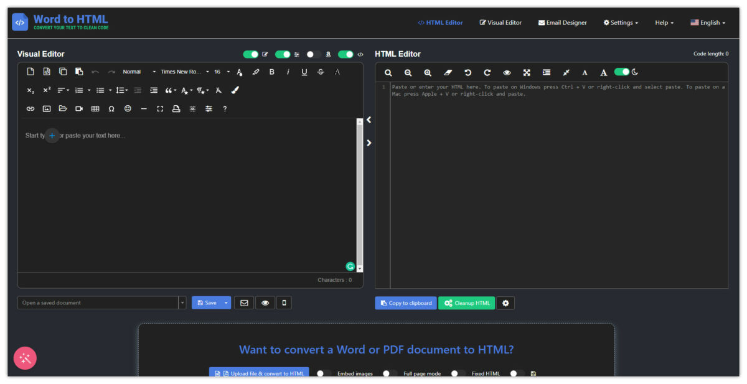Click the highlighter background color icon

coord(256,72)
